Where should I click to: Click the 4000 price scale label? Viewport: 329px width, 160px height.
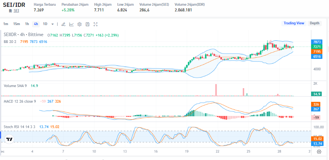pyautogui.click(x=316, y=69)
